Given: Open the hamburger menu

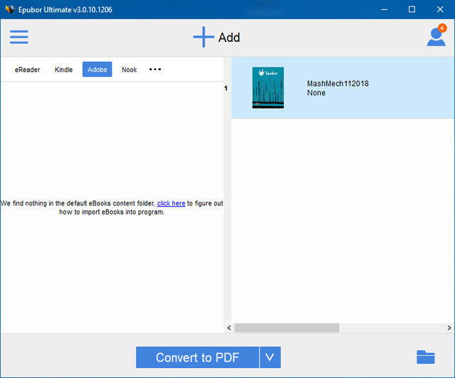Looking at the screenshot, I should tap(19, 37).
